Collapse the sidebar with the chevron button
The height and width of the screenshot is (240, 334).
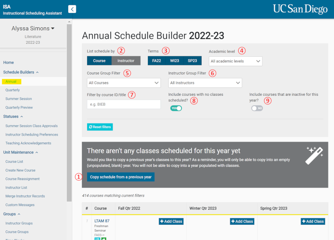[x=72, y=9]
